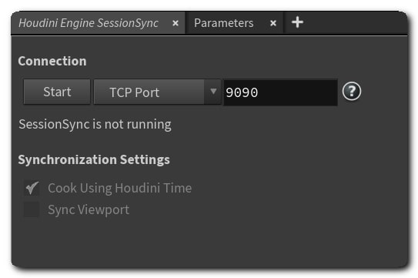
Task: Click blank space right of help icon
Action: (384, 92)
